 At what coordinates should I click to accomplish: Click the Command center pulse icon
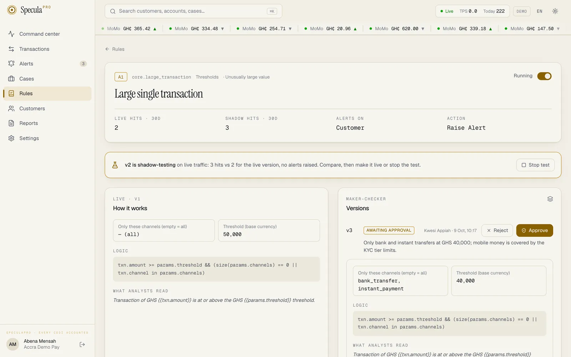tap(11, 34)
